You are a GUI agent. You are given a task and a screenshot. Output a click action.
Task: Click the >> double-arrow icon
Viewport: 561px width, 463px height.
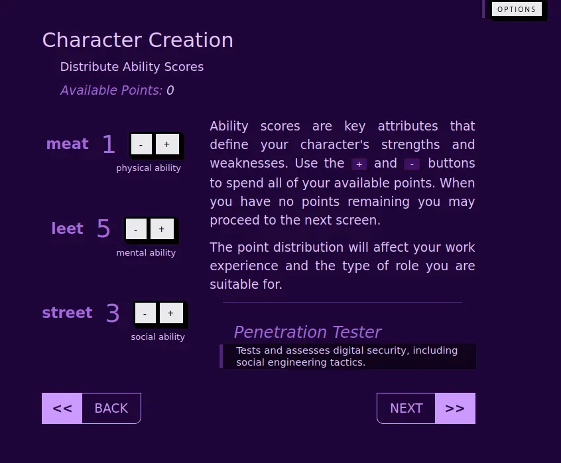pos(455,408)
